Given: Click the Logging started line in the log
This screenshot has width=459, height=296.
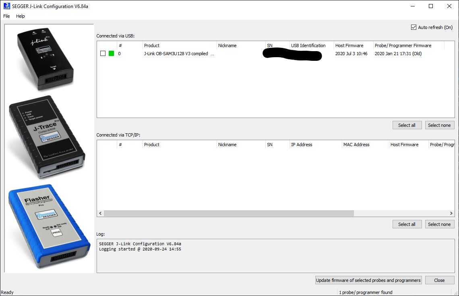Looking at the screenshot, I should coord(140,249).
